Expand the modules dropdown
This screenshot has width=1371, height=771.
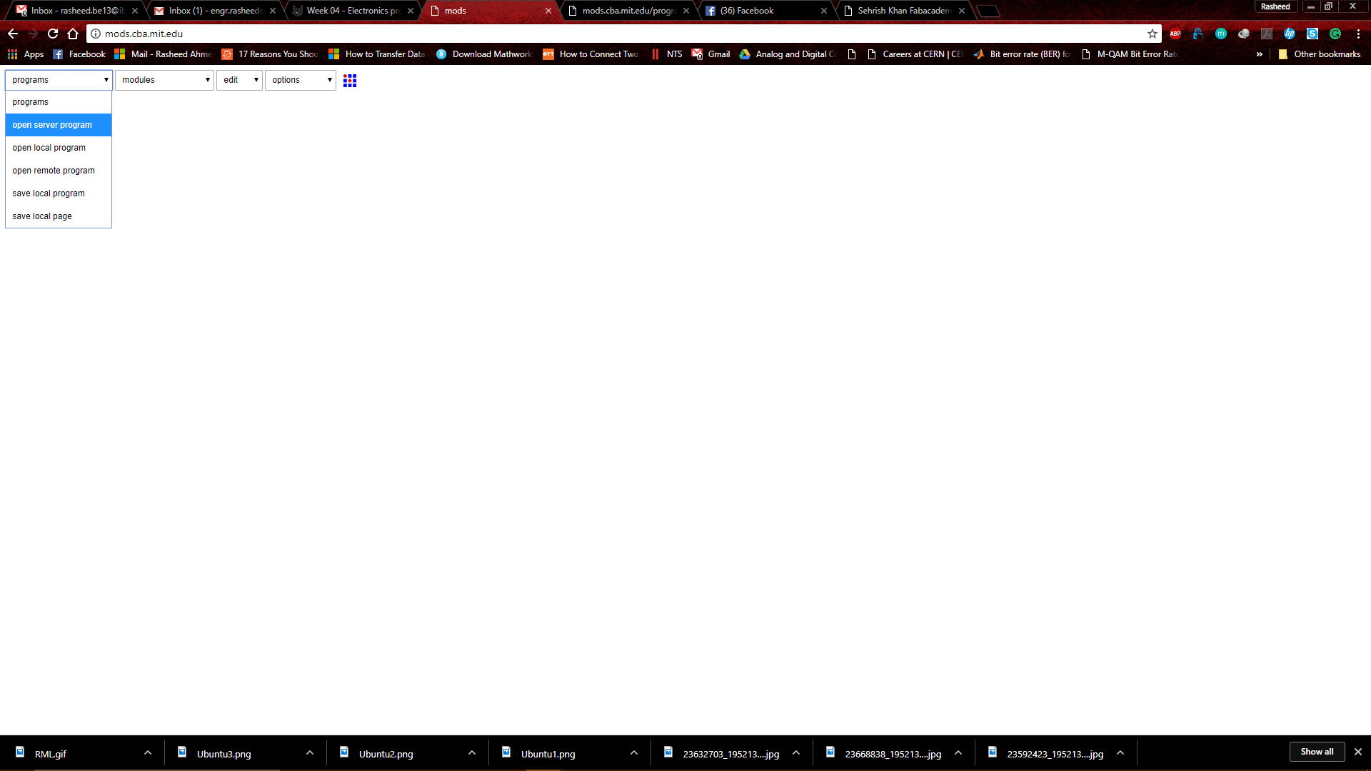click(164, 80)
